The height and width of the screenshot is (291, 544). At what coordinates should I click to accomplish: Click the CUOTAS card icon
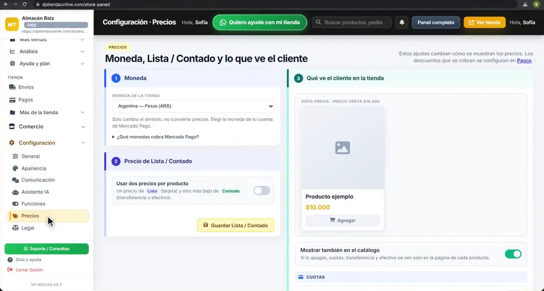(x=301, y=277)
